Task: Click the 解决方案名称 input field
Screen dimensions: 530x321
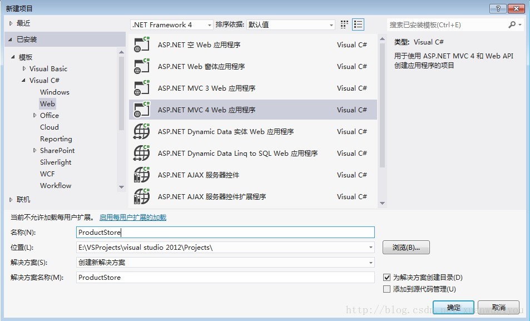Action: [225, 278]
